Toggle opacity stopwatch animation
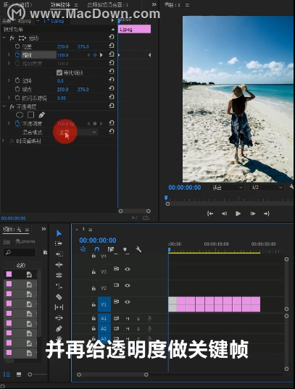 pos(17,123)
